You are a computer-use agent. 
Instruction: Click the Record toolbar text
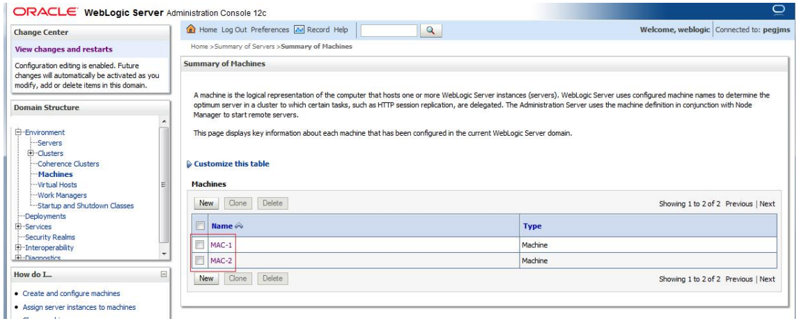click(x=318, y=29)
